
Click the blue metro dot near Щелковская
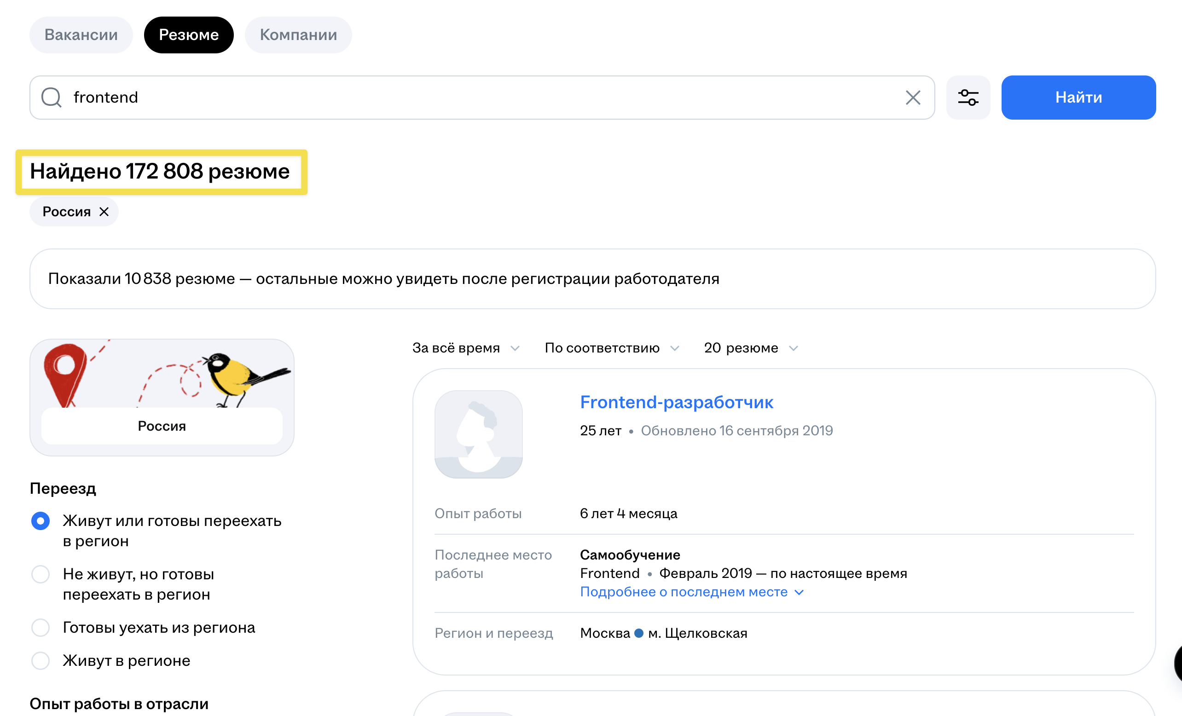(x=638, y=633)
